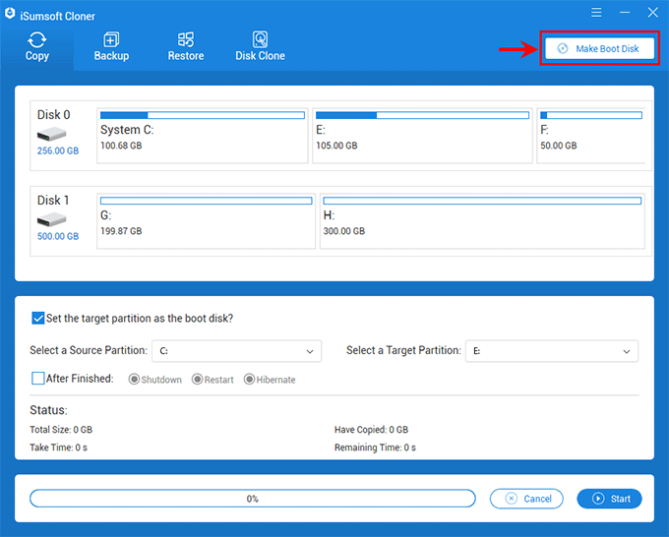This screenshot has width=669, height=537.
Task: Select the H: 300.00 GB partition
Action: tap(482, 221)
